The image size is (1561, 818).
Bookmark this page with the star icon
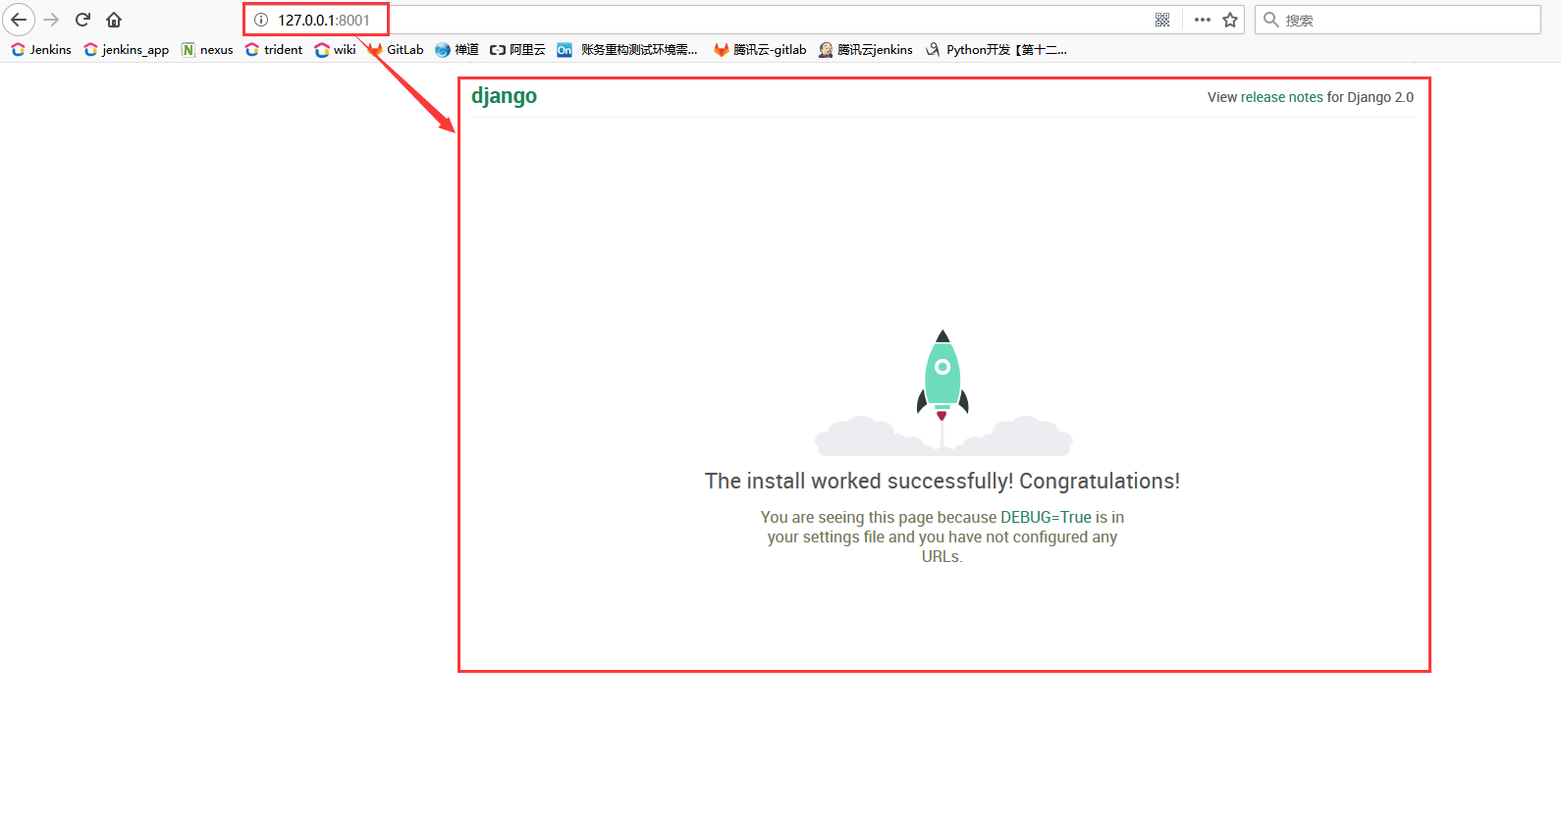point(1230,20)
